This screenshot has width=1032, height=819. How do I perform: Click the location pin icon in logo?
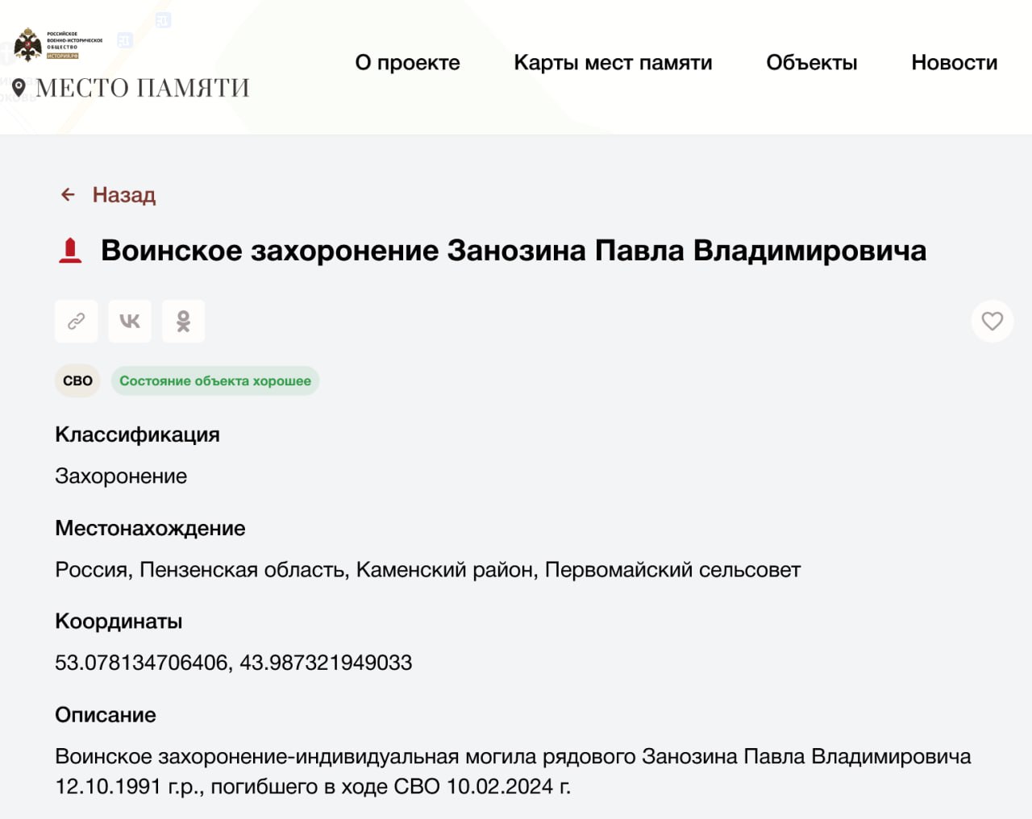click(19, 87)
